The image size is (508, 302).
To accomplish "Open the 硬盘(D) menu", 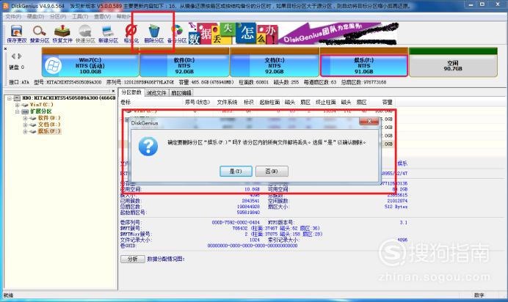I will tap(35, 16).
